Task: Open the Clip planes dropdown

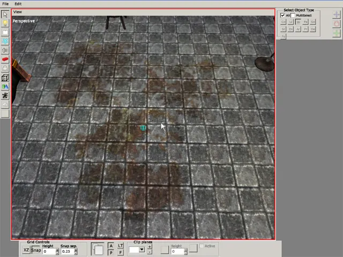Action: point(141,250)
